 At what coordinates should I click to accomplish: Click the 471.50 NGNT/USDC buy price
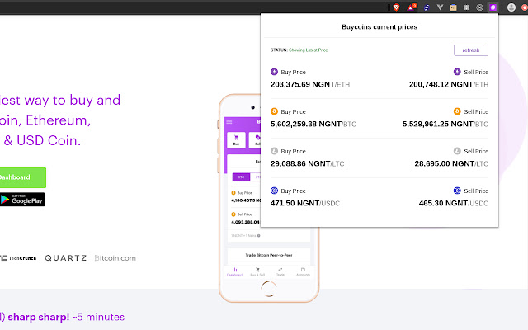tap(305, 204)
